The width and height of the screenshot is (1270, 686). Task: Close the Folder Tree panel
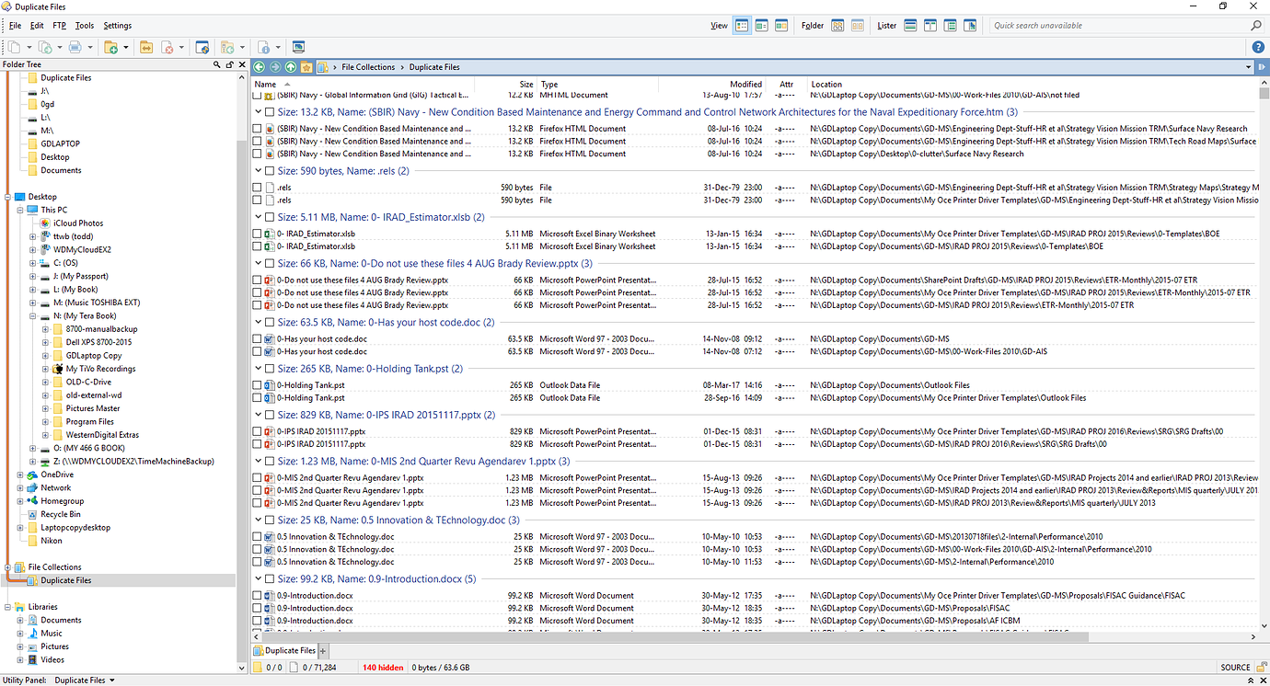pos(241,65)
